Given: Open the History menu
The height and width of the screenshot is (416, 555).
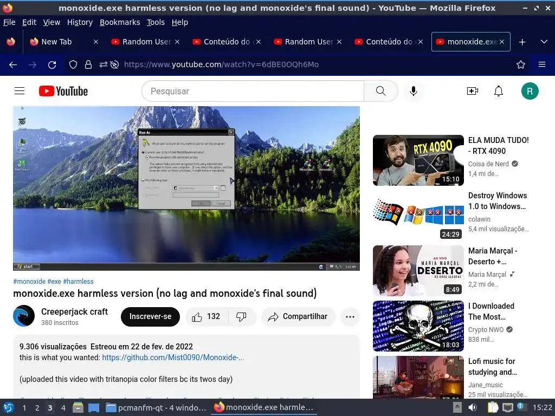Looking at the screenshot, I should (x=80, y=22).
